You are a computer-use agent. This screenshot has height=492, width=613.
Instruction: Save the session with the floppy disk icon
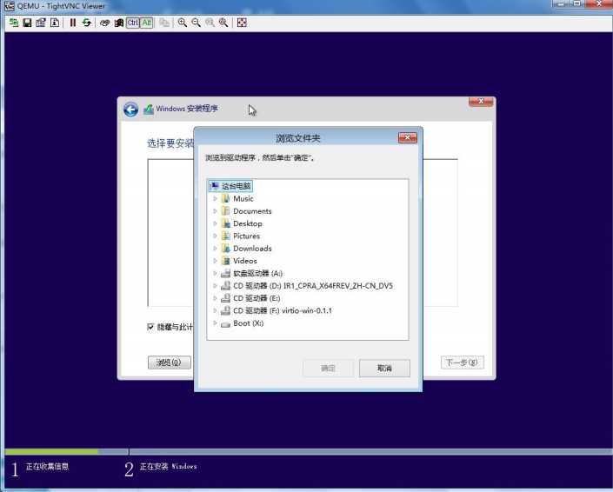(27, 23)
